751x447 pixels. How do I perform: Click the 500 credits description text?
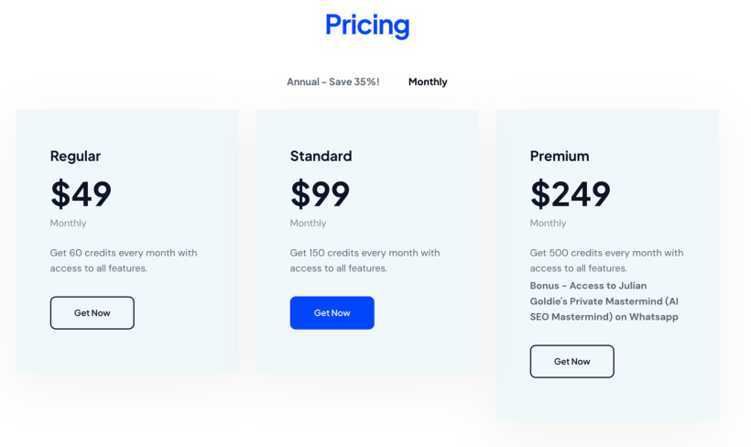tap(606, 260)
